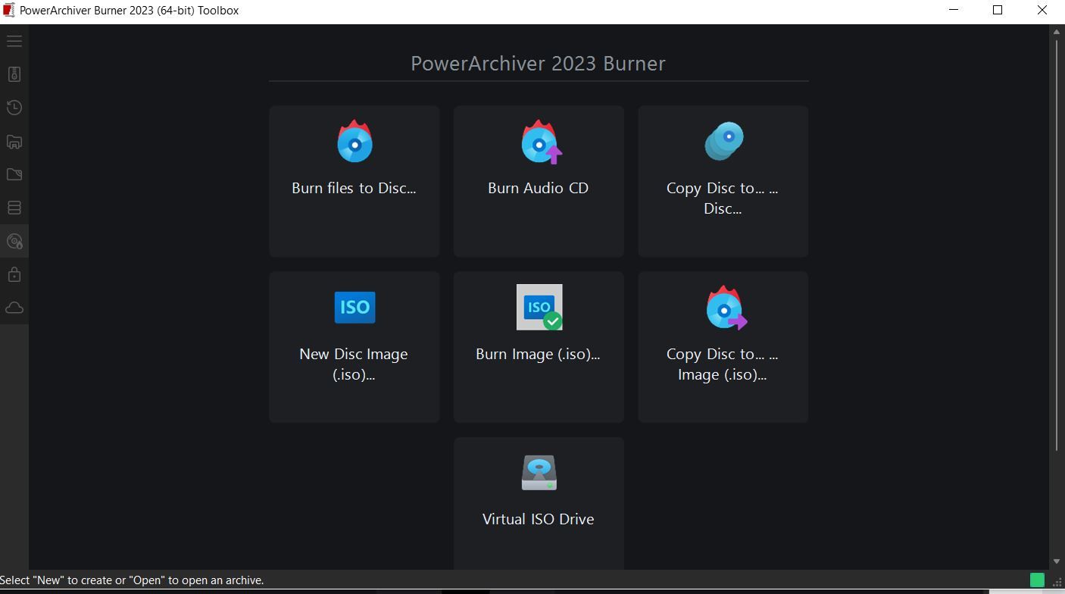This screenshot has height=594, width=1065.
Task: Choose Copy Disc to Disc
Action: [723, 181]
